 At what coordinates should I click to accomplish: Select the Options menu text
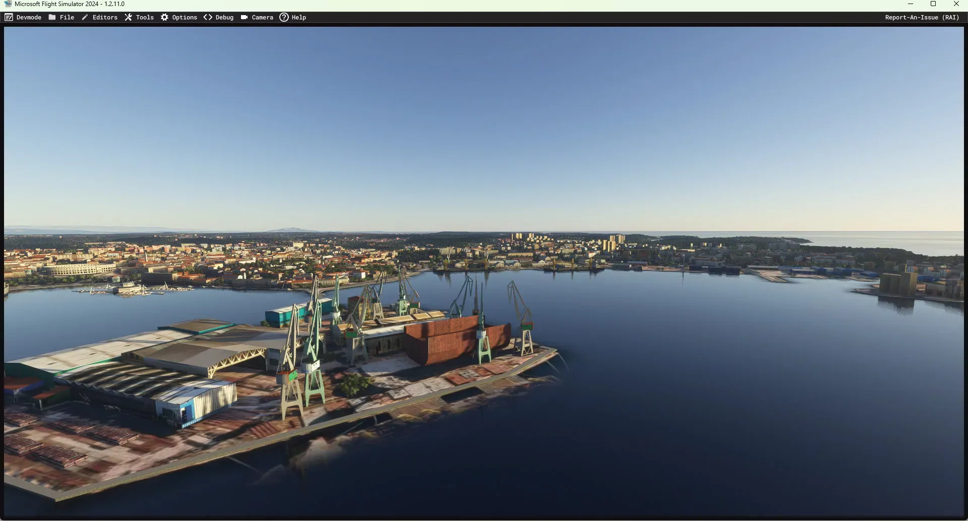(x=185, y=17)
